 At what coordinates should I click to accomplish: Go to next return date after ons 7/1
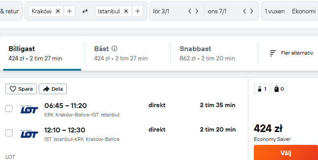252,11
